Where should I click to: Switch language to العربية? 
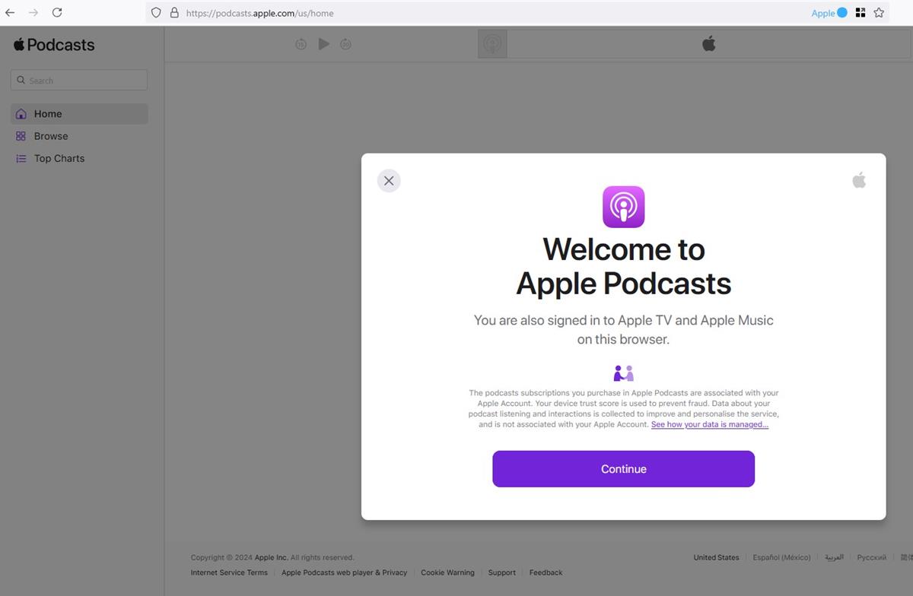coord(835,557)
